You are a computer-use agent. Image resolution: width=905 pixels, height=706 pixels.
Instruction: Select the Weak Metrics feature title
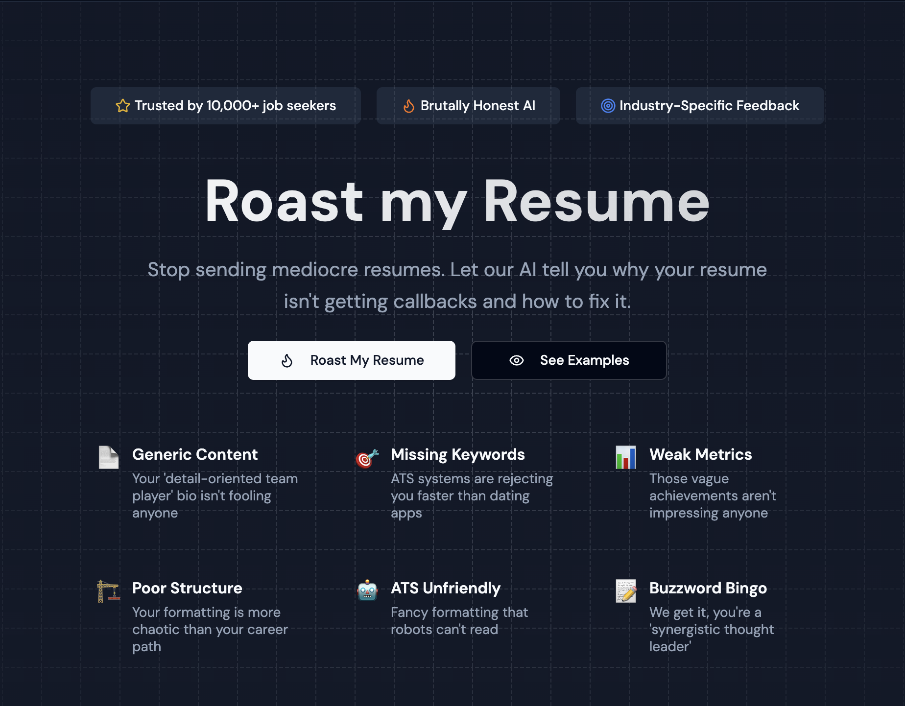click(700, 454)
